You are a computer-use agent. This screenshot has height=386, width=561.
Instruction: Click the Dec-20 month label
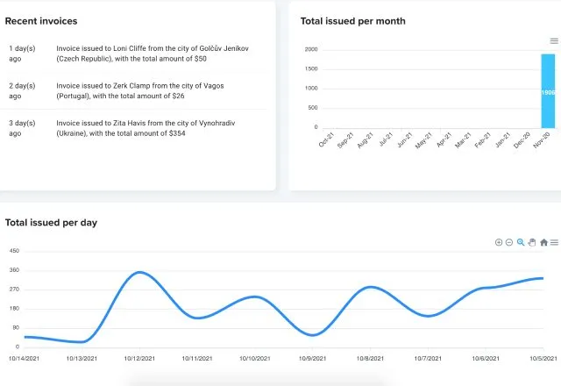click(x=522, y=140)
